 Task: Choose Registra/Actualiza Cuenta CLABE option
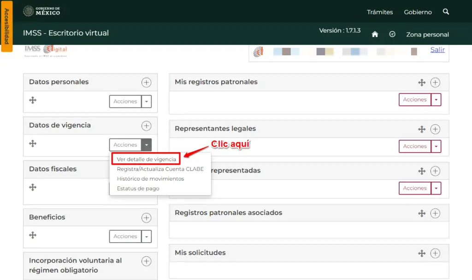click(x=160, y=169)
